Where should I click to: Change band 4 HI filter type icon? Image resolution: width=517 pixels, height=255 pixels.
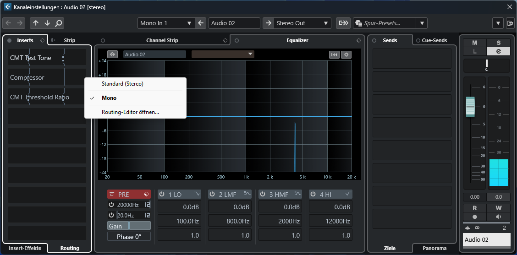[x=348, y=195]
